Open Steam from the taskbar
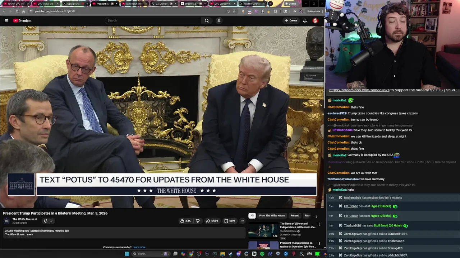 pos(230,254)
